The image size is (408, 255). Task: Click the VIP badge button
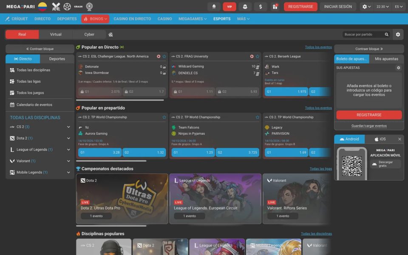pyautogui.click(x=229, y=6)
